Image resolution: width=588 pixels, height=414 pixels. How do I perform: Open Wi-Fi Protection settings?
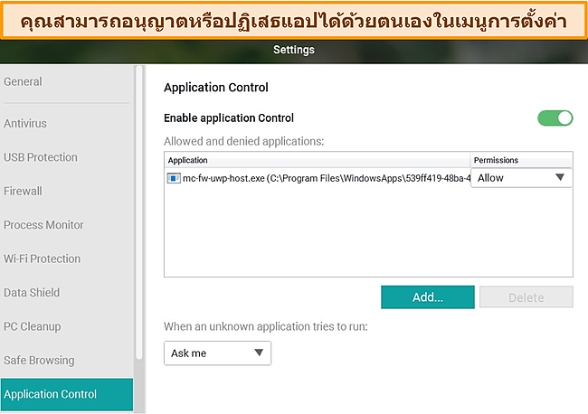pyautogui.click(x=42, y=259)
